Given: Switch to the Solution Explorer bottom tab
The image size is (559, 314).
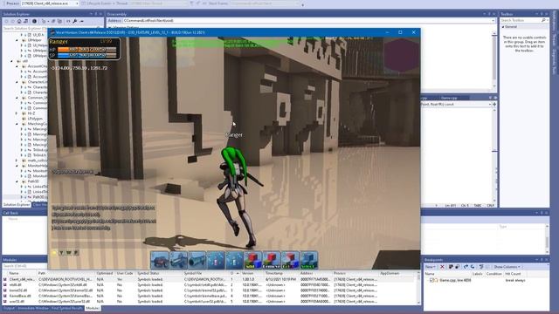Looking at the screenshot, I should pos(17,205).
